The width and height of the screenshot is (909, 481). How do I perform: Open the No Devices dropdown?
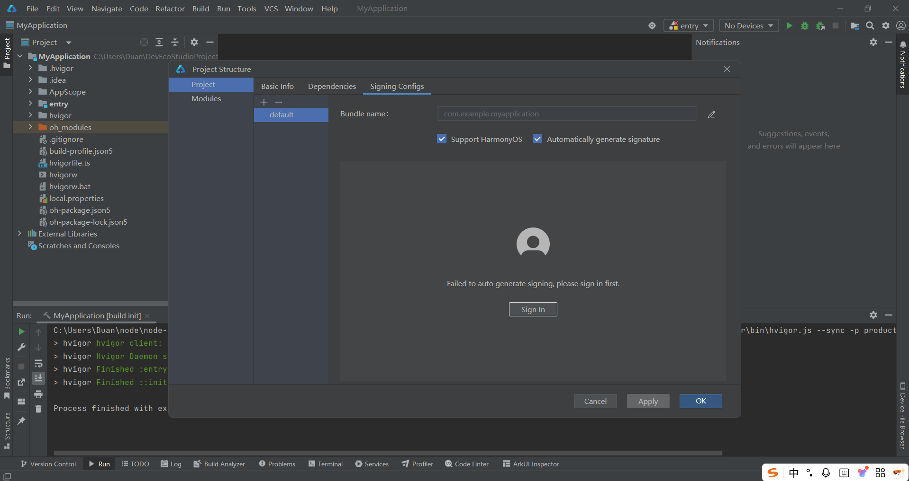click(x=748, y=26)
